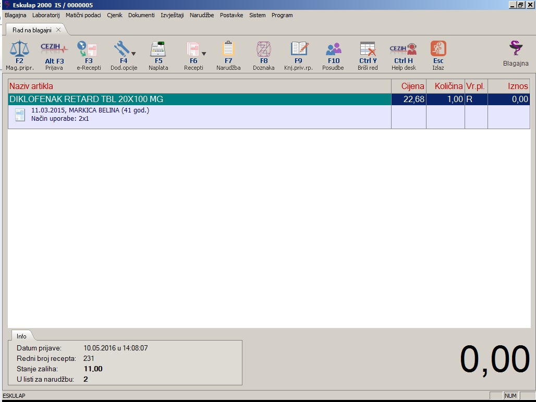Open F2 Mag.pripr. scales icon
The width and height of the screenshot is (536, 402).
click(x=19, y=49)
